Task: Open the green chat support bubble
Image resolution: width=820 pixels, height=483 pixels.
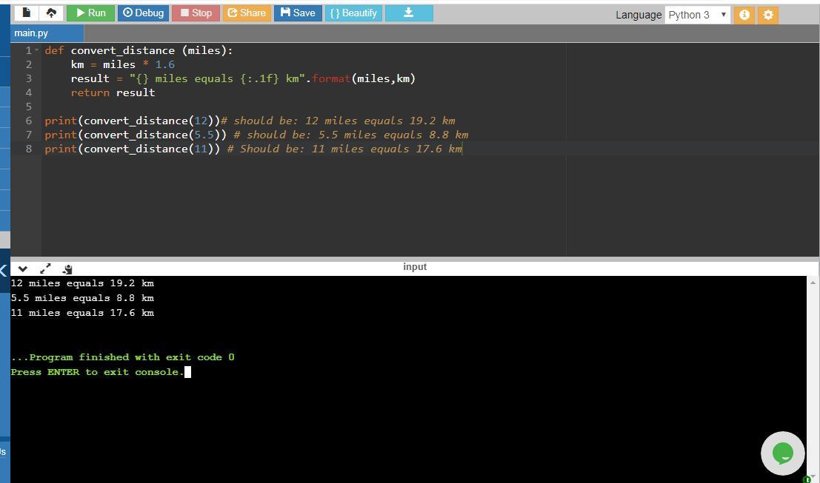Action: click(x=782, y=453)
